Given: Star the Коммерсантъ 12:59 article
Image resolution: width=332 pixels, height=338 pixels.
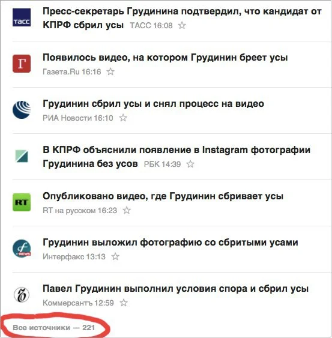Looking at the screenshot, I should point(124,303).
